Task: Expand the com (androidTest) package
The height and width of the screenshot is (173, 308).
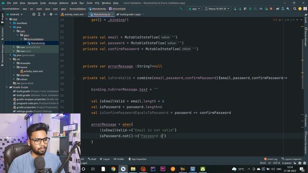Action: pyautogui.click(x=14, y=47)
